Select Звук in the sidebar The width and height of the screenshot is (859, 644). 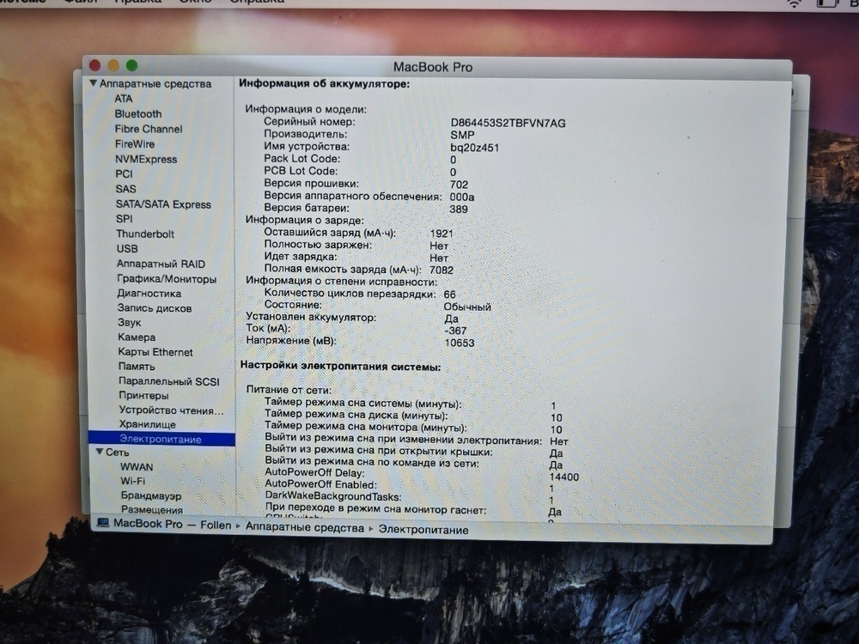pos(130,323)
